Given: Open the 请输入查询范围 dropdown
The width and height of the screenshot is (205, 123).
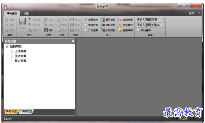Looking at the screenshot, I should pyautogui.click(x=163, y=19).
